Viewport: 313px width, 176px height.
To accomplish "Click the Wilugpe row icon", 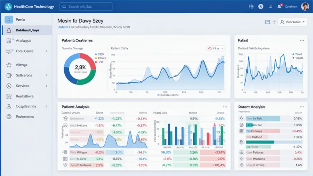I will click(x=65, y=152).
